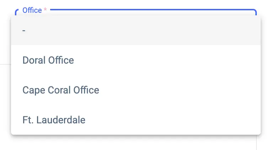Set the office to Doral Office
This screenshot has width=276, height=150.
pos(48,60)
